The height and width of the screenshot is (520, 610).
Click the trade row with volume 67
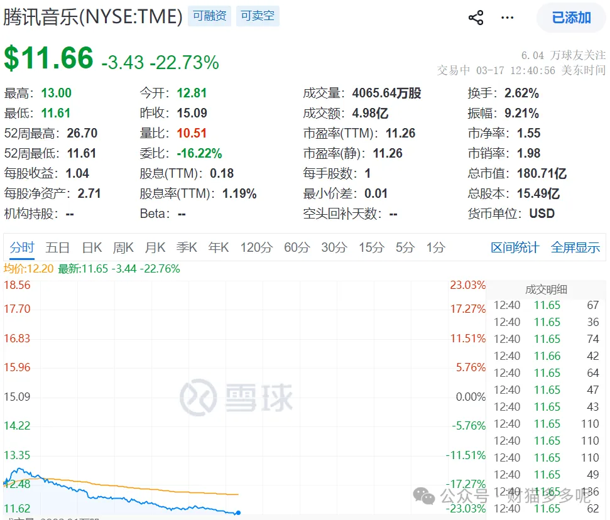click(546, 305)
